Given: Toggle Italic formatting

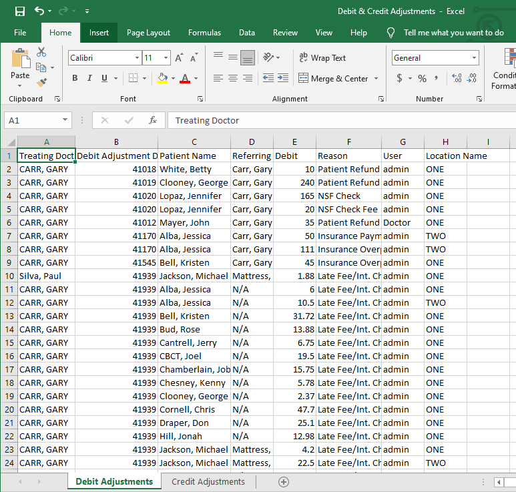Looking at the screenshot, I should pos(89,78).
